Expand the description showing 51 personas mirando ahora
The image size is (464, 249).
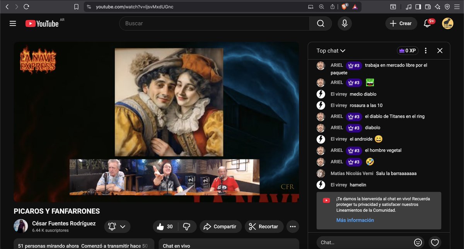coord(84,244)
